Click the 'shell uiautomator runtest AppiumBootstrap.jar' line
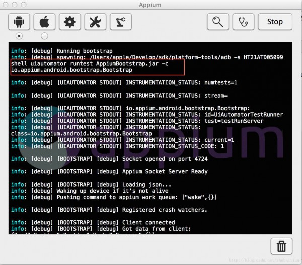The image size is (302, 265). pos(90,64)
